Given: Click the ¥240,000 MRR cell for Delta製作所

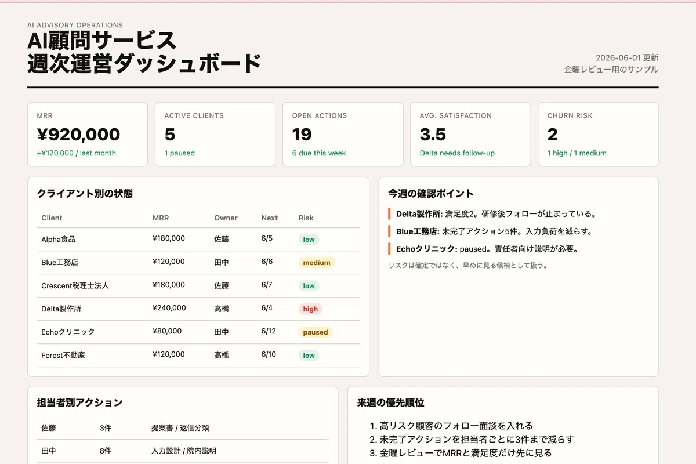Looking at the screenshot, I should pyautogui.click(x=169, y=308).
